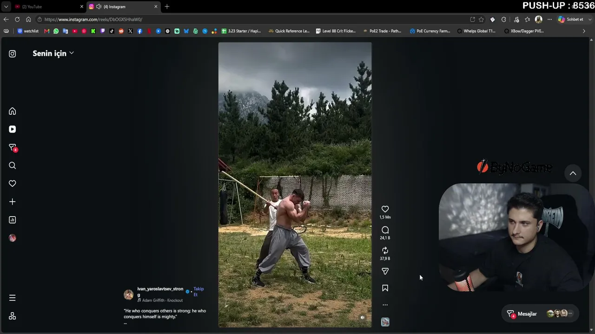This screenshot has height=334, width=595.
Task: Open the reel's three-dot options menu
Action: click(385, 305)
